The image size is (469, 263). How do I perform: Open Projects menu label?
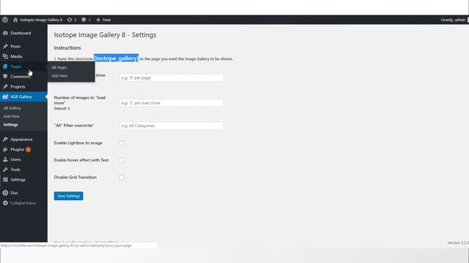point(18,87)
